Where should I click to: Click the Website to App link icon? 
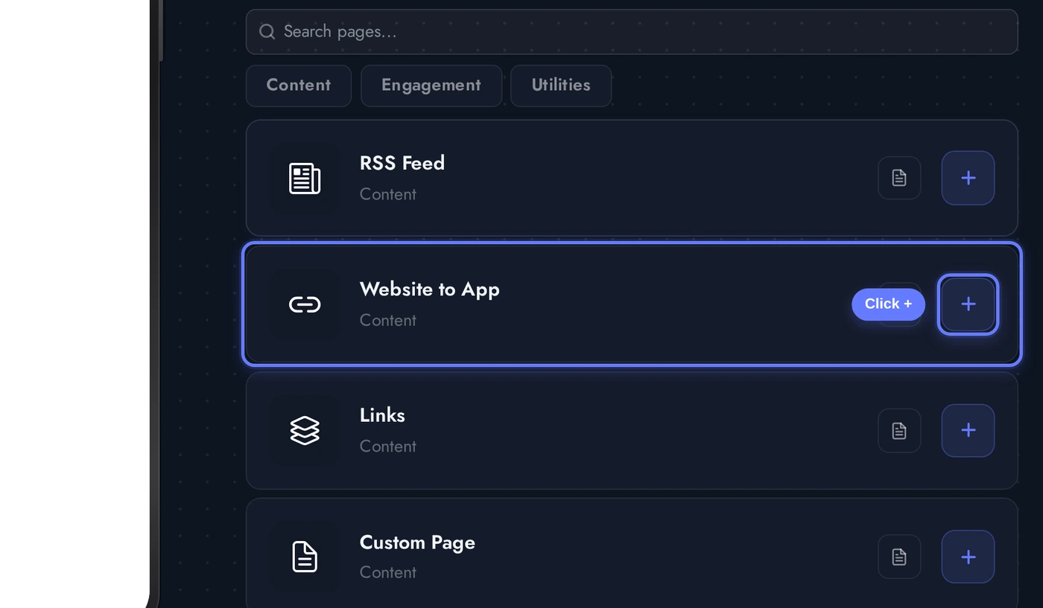click(x=305, y=304)
